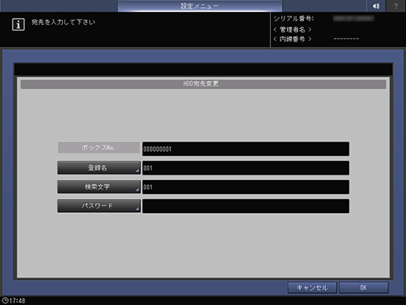This screenshot has height=305, width=406.
Task: Click the HDD宛先変更 title bar
Action: click(x=203, y=84)
